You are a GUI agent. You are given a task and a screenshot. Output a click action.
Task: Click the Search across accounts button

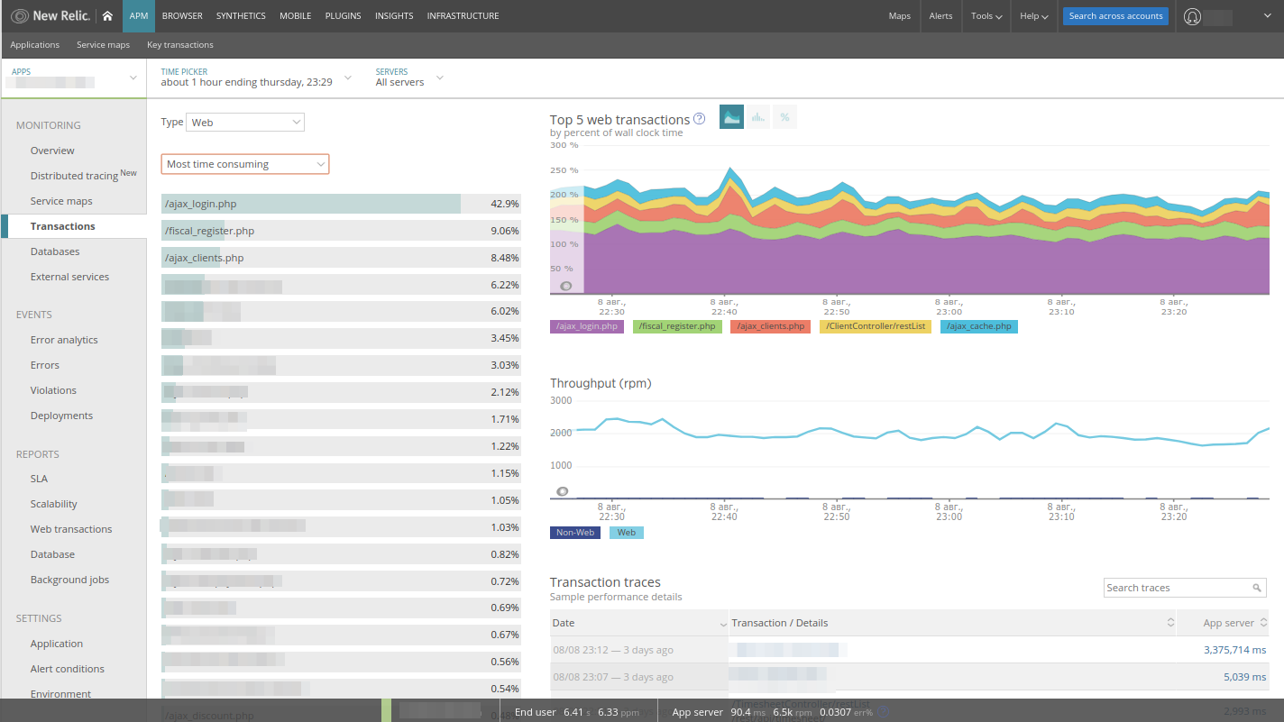point(1115,15)
